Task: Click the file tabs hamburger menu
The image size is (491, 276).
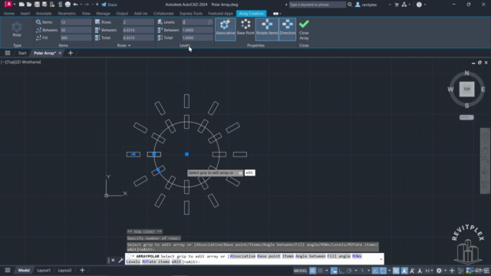Action: 8,53
